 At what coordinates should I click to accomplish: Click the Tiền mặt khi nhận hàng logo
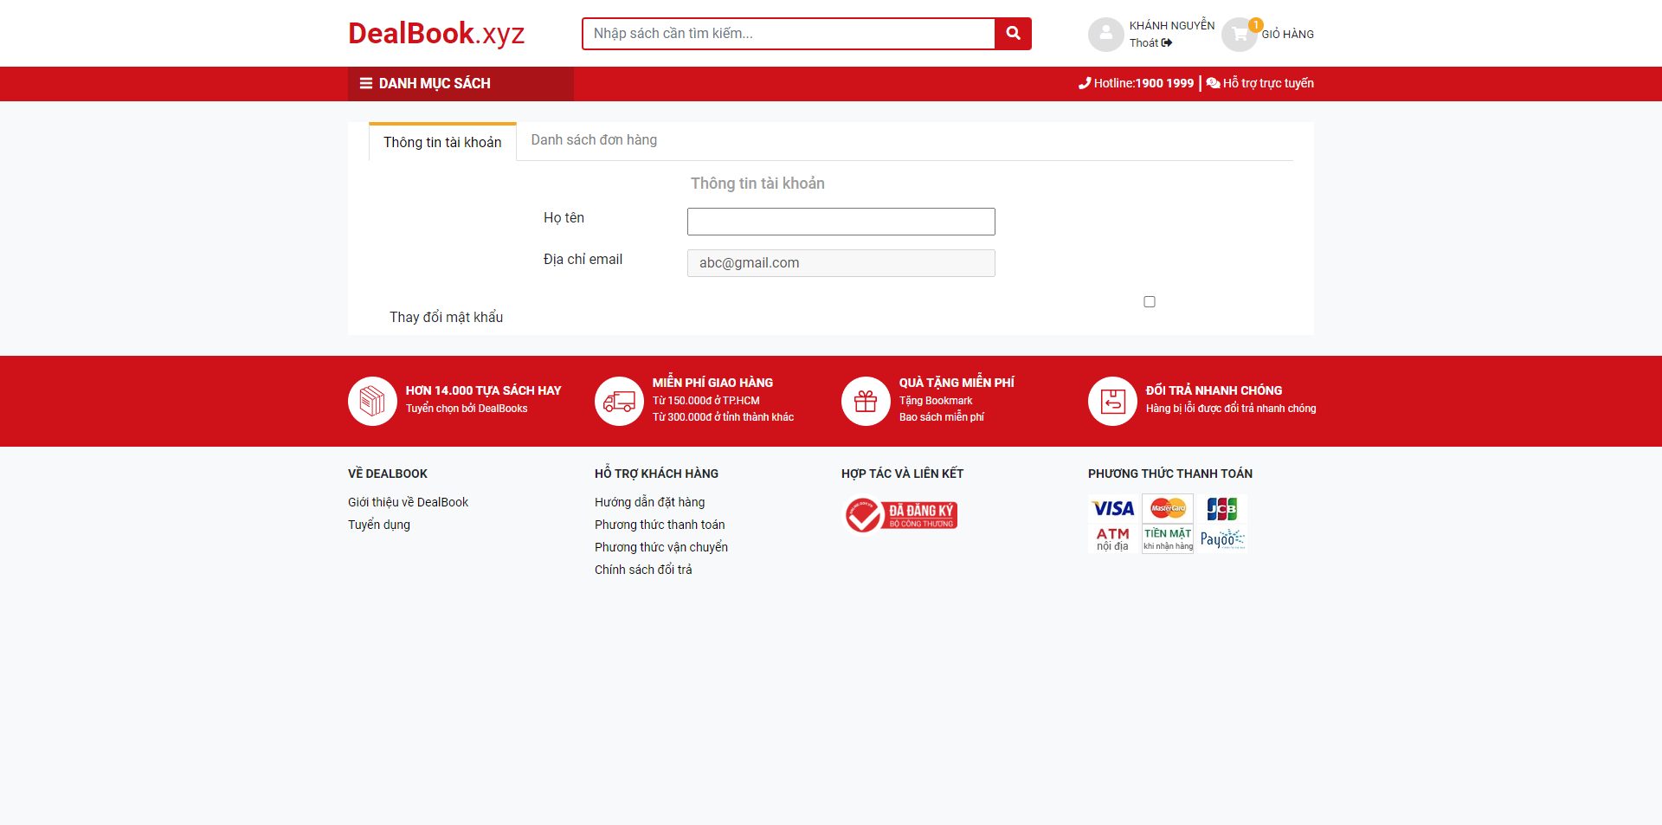[x=1168, y=539]
